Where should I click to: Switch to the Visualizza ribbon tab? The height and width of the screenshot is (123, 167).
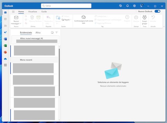coord(33,12)
